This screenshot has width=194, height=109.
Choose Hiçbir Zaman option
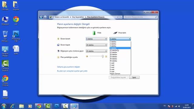120,74
